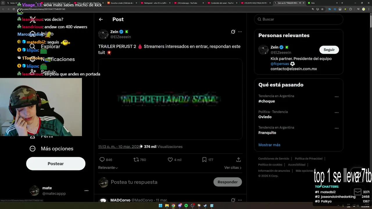The width and height of the screenshot is (372, 209).
Task: Switch to matecapp YouTube tab
Action: pos(189,3)
